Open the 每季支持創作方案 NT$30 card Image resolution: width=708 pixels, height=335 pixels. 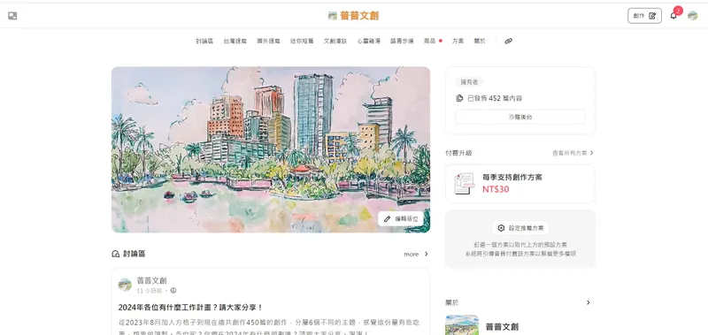pos(520,184)
